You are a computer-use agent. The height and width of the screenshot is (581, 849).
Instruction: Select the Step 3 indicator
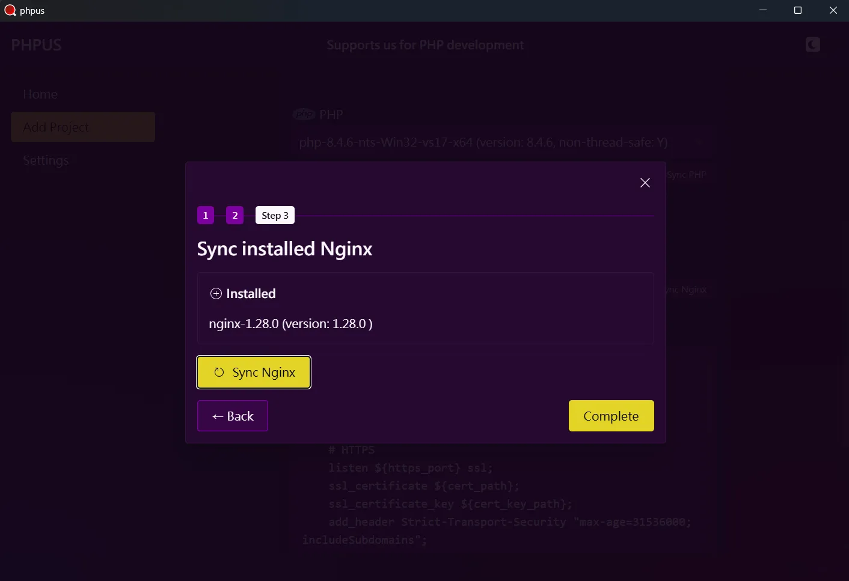(275, 215)
